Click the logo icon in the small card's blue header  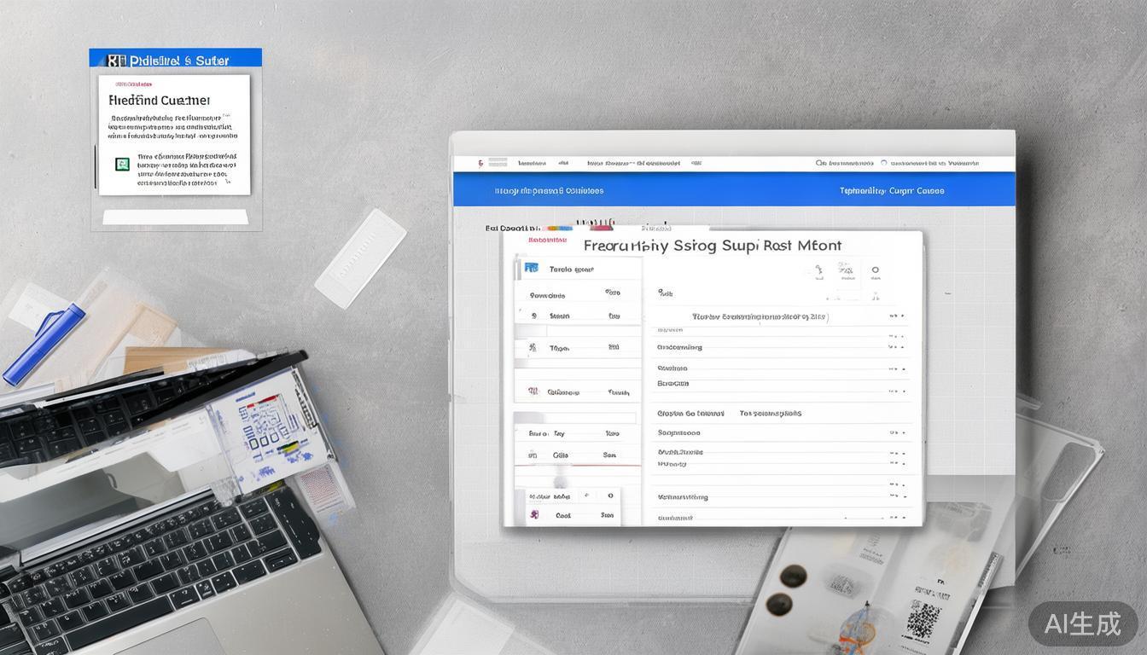click(x=116, y=61)
